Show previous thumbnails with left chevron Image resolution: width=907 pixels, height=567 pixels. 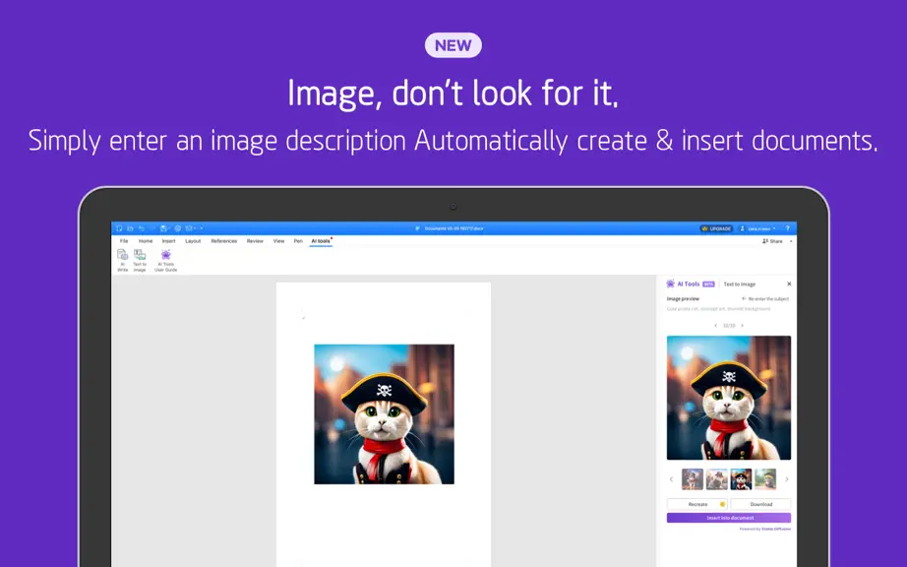point(671,479)
